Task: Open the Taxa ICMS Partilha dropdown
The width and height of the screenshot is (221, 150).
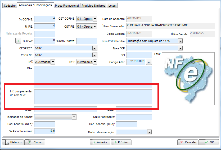Action: [x=180, y=41]
